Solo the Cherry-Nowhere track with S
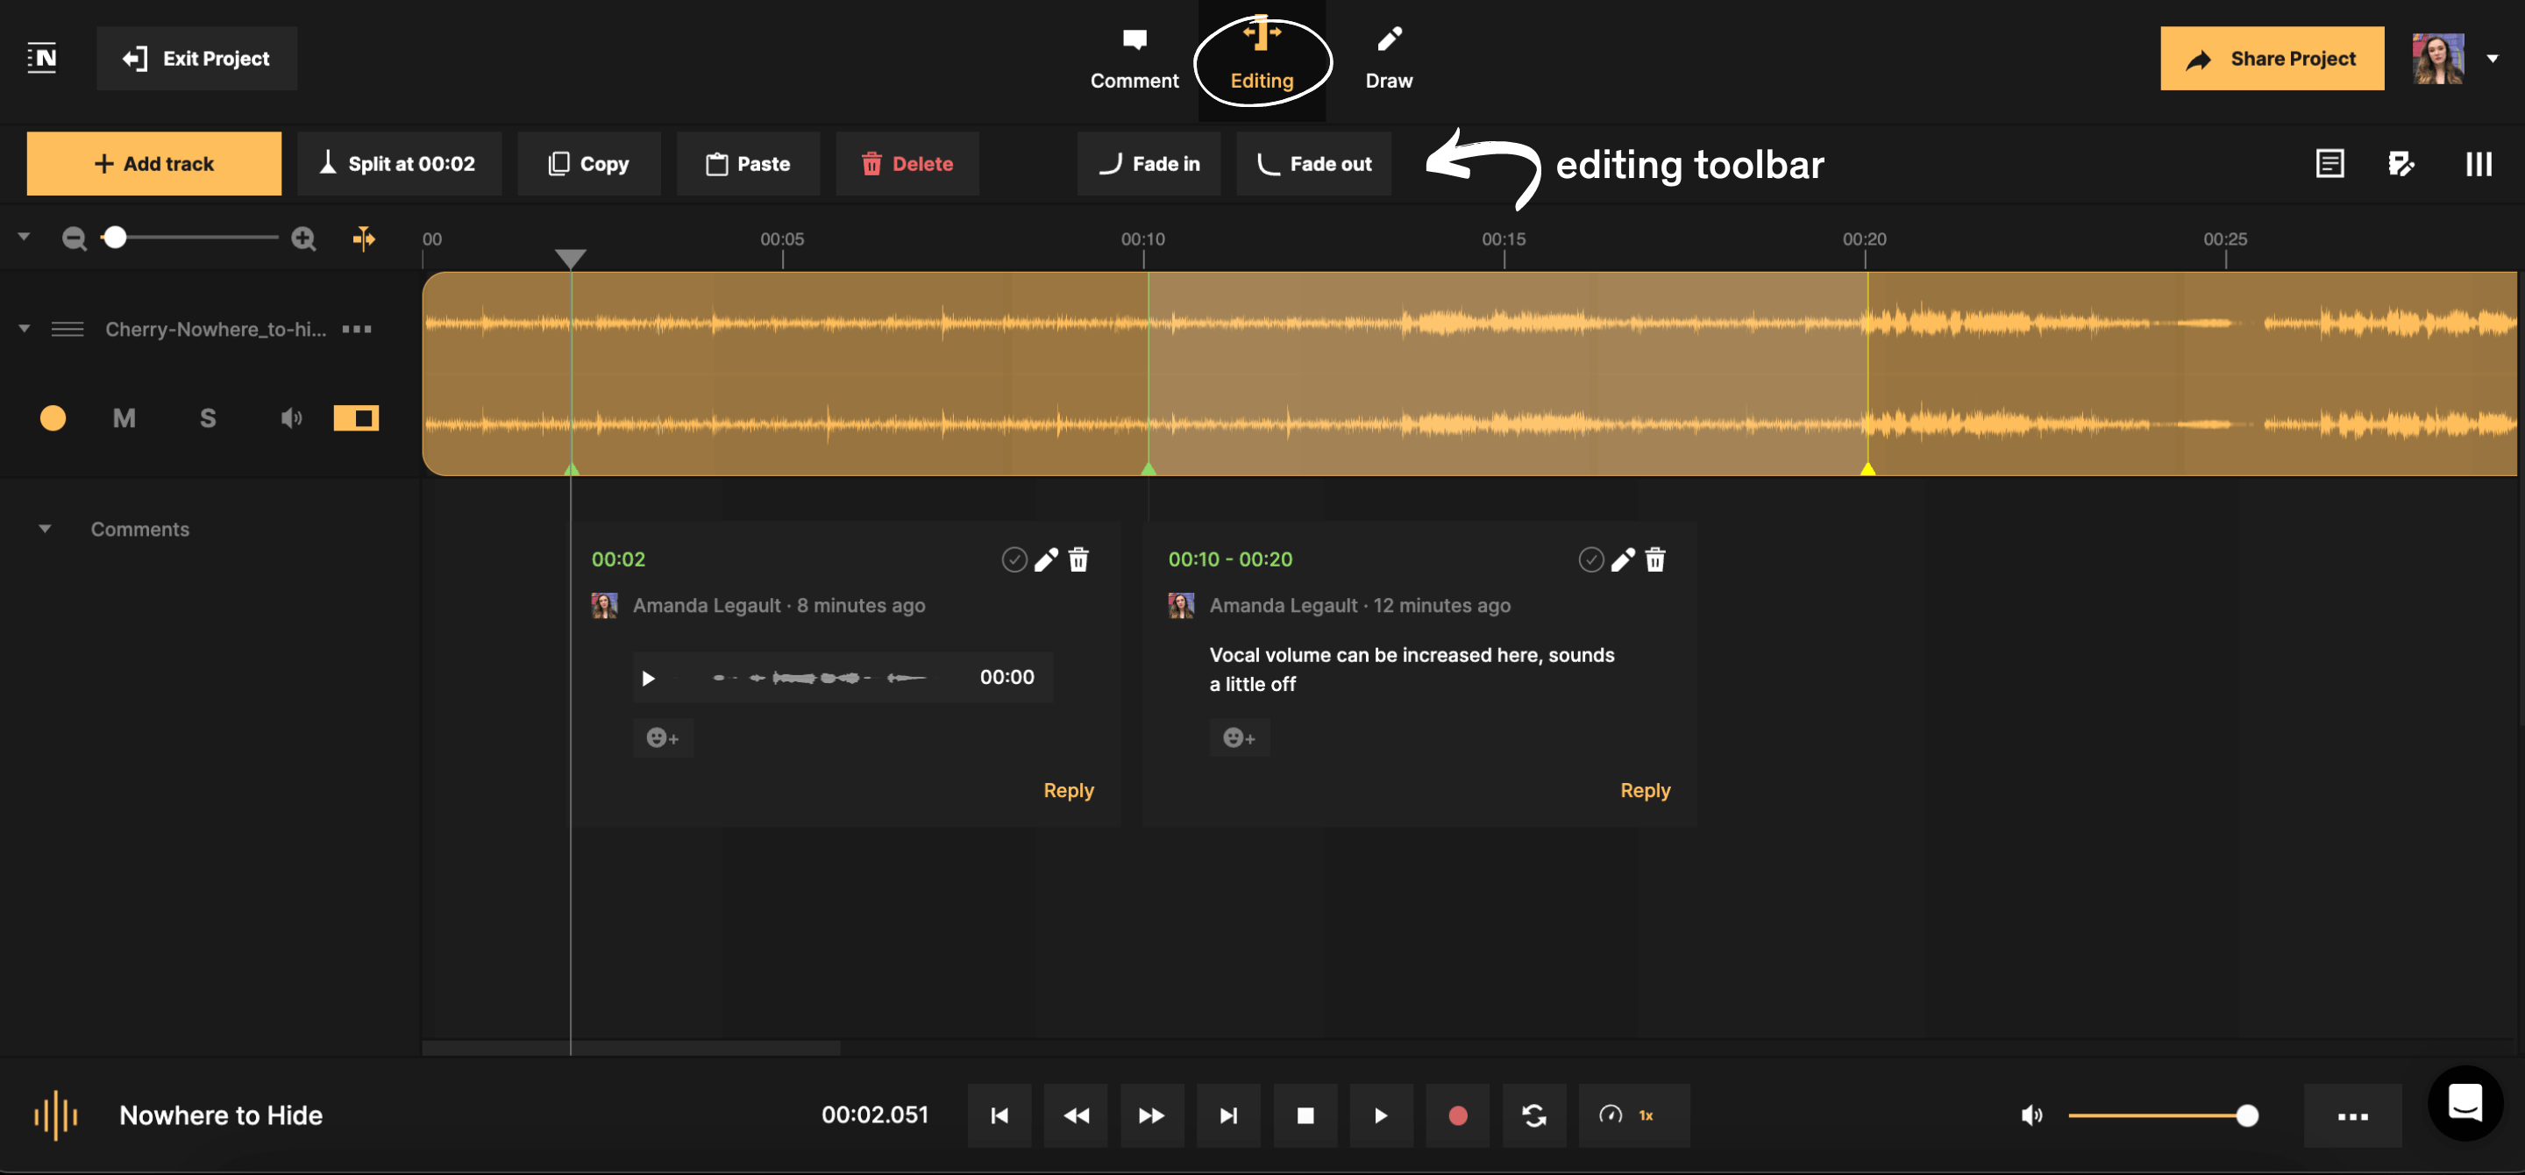This screenshot has height=1175, width=2525. tap(207, 417)
